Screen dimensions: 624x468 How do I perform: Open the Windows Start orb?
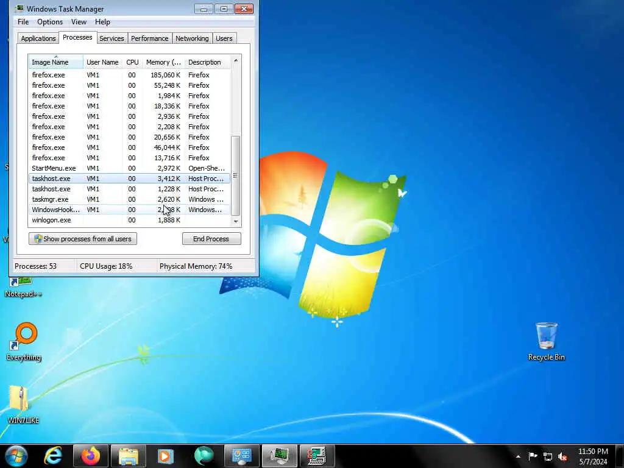16,456
